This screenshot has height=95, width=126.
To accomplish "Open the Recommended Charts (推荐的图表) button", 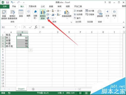I will pyautogui.click(x=43, y=14).
